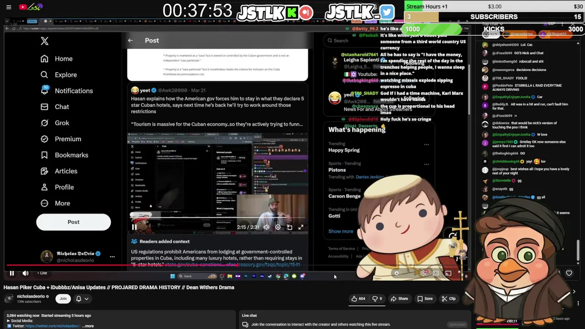Expand the tweet video to fullscreen
This screenshot has width=585, height=329.
point(301,227)
